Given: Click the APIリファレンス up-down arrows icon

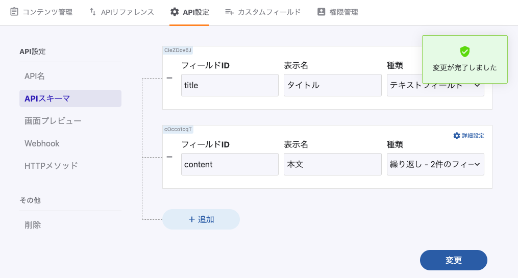Looking at the screenshot, I should point(93,12).
